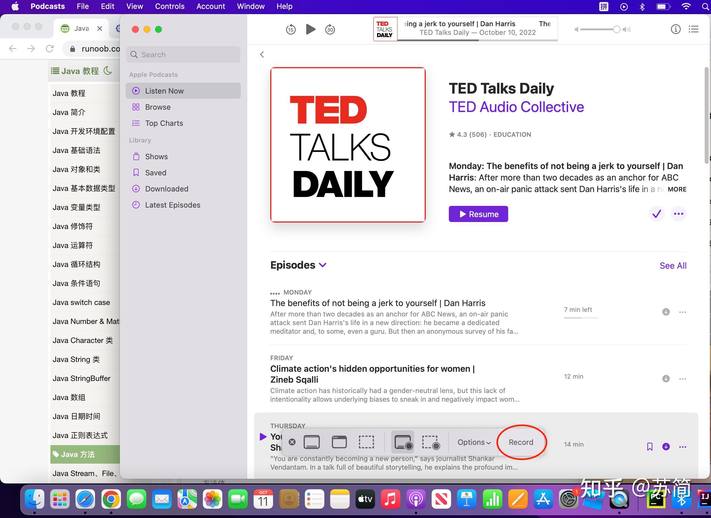
Task: Download the Dan Harris episode
Action: [666, 312]
